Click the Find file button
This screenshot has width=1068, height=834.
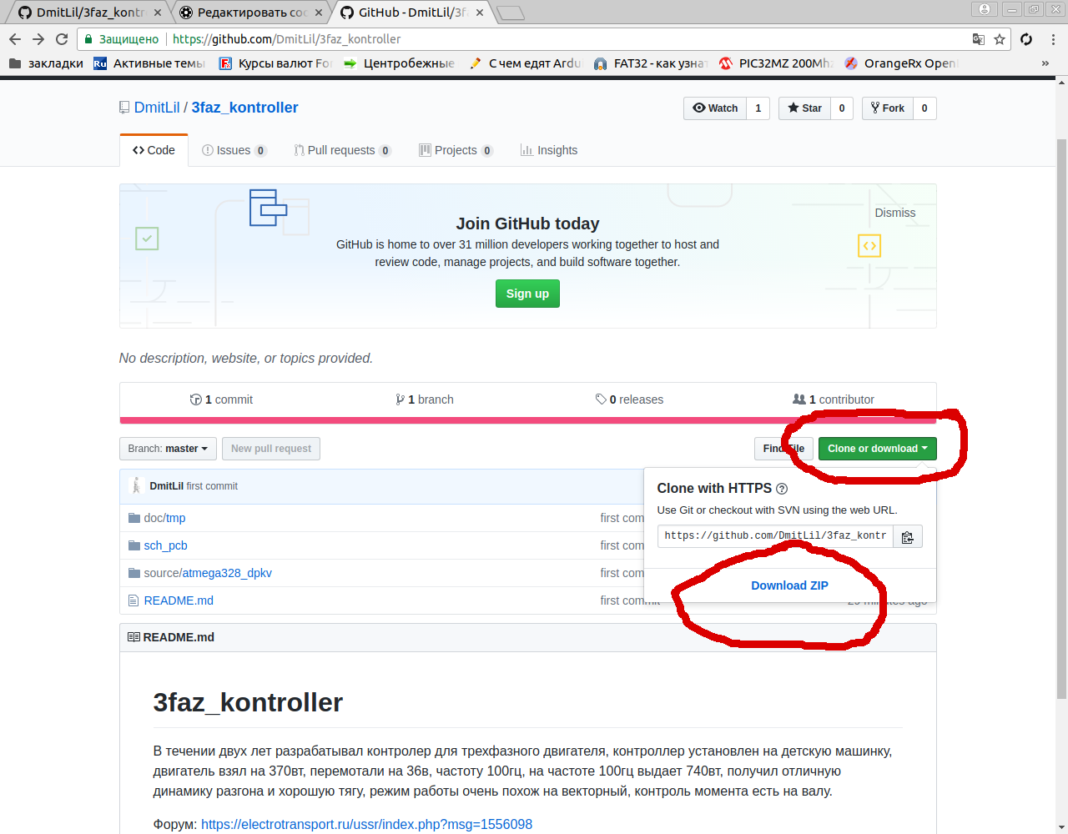pyautogui.click(x=783, y=449)
